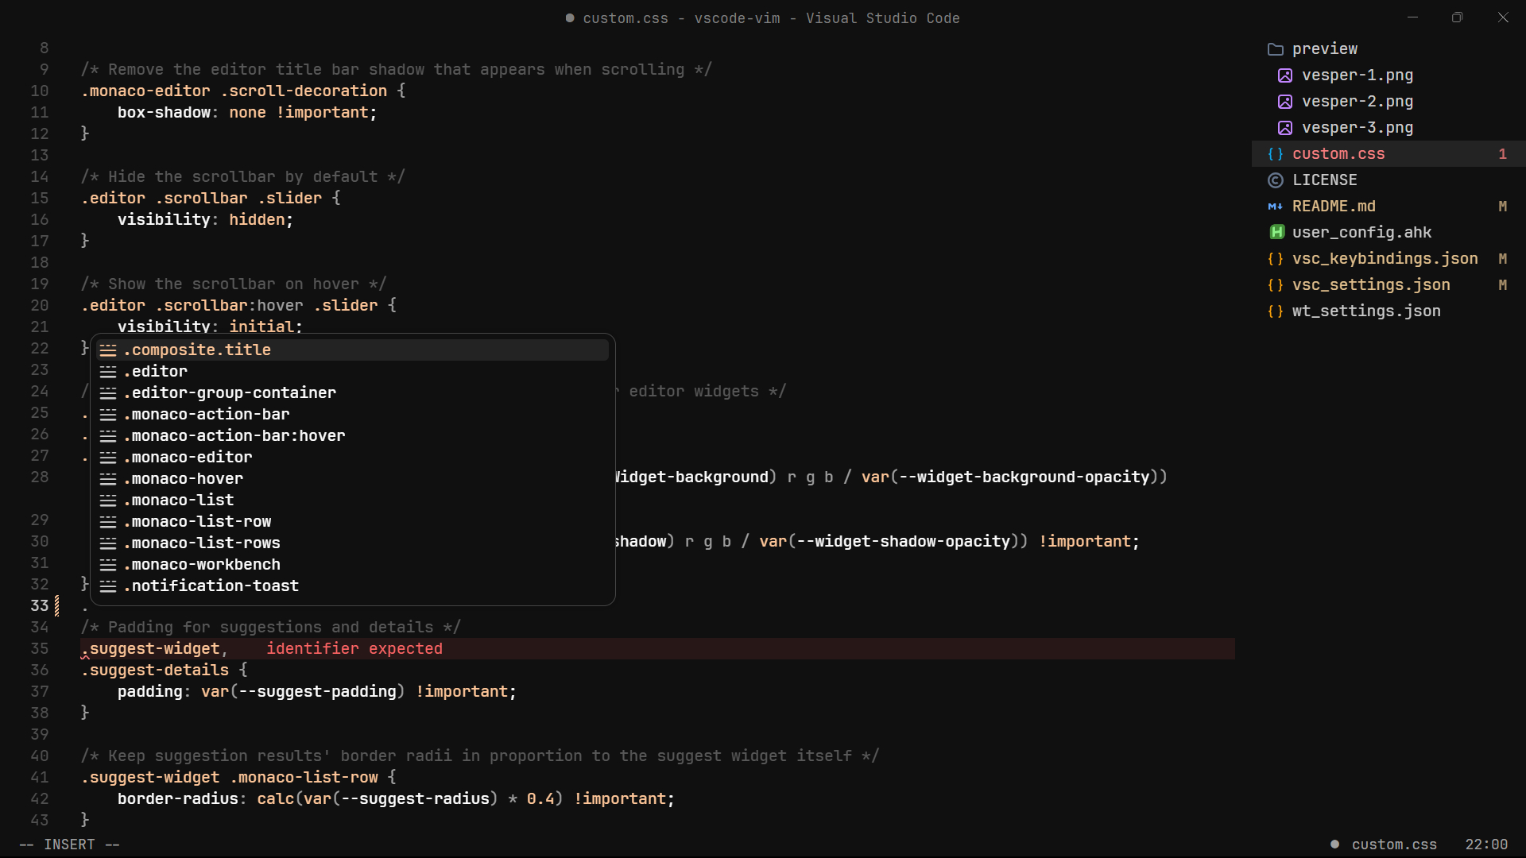Click the vesper-3.png image file icon
Screen dimensions: 1526x858
[x=1285, y=128]
